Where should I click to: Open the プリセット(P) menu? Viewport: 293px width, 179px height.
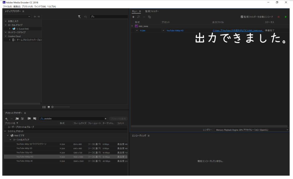[27, 7]
